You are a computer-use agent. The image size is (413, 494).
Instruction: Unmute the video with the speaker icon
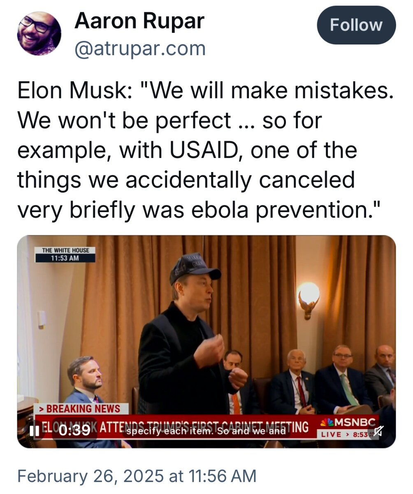378,431
